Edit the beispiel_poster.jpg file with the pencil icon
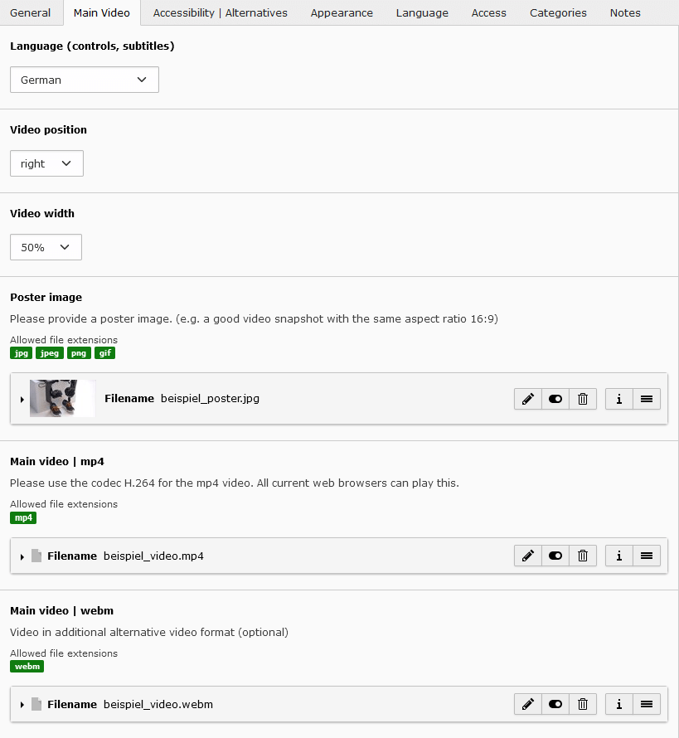 point(528,399)
